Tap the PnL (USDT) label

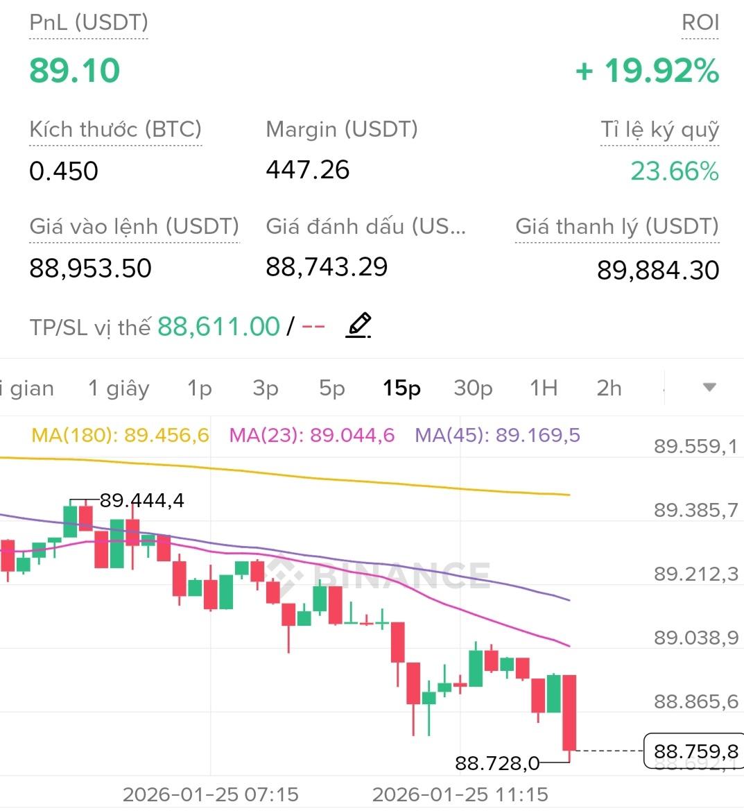[x=89, y=23]
